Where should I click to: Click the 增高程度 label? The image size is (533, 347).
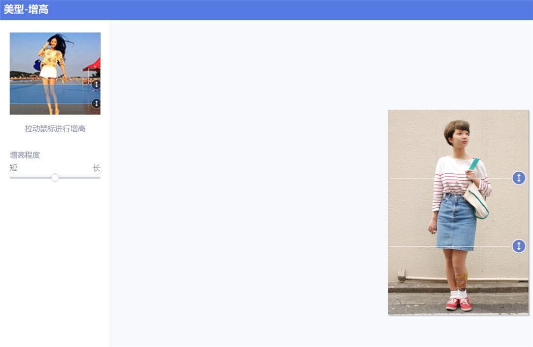[25, 155]
